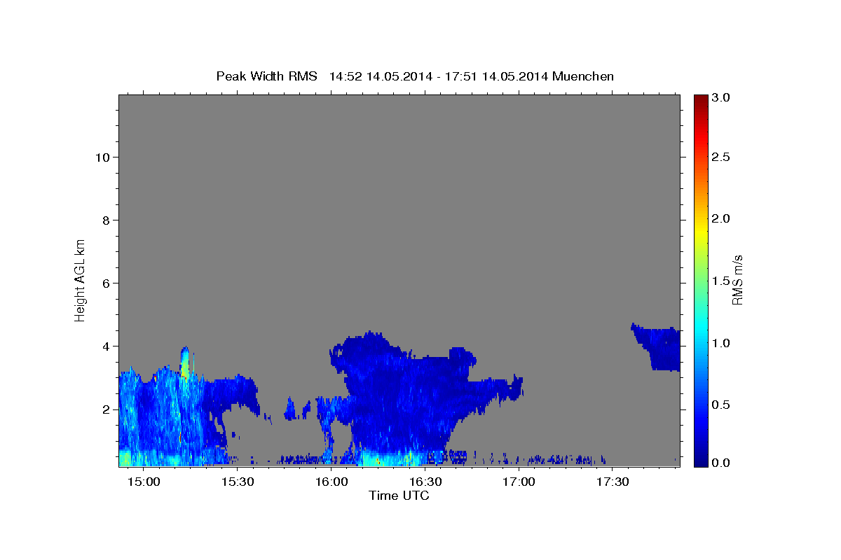Click the date range text "14:52 14.05.2014"

click(379, 76)
